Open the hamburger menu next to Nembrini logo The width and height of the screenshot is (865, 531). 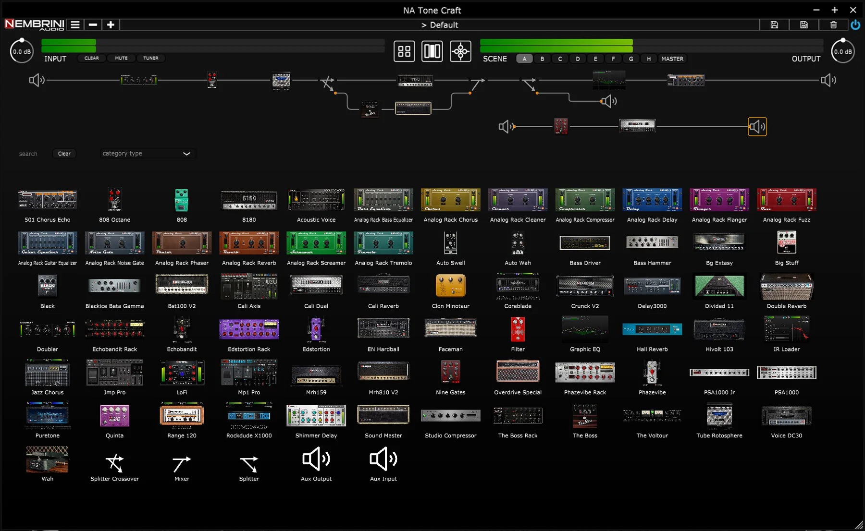[75, 24]
